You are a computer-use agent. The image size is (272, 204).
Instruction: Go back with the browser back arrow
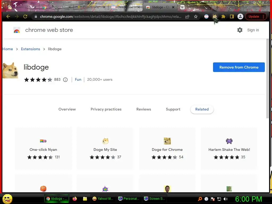tap(8, 16)
